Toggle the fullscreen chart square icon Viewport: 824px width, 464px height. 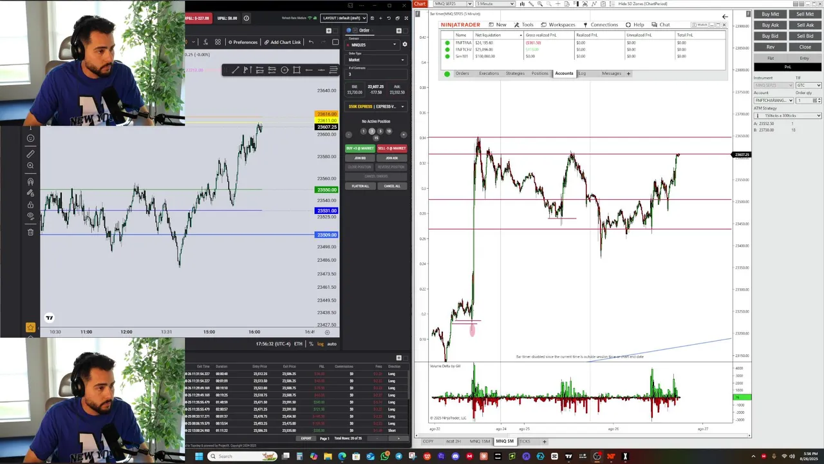coord(335,42)
